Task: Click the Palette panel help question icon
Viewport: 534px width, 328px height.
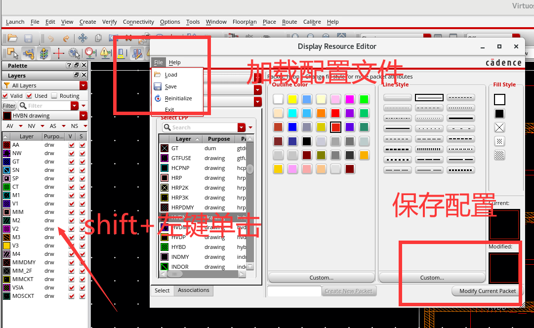Action: pyautogui.click(x=69, y=65)
